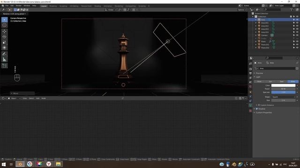The height and width of the screenshot is (168, 300).
Task: Open the File menu
Action: (x=7, y=6)
